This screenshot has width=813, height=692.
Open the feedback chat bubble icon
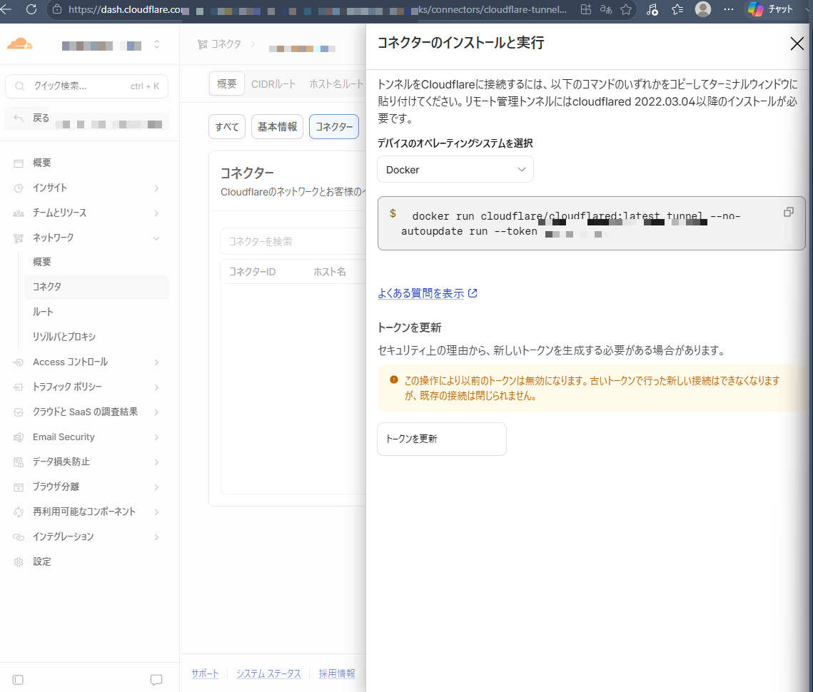click(x=156, y=680)
